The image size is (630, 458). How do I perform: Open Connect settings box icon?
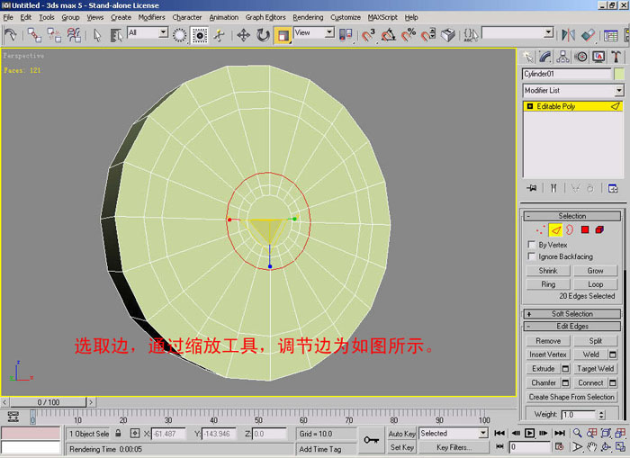613,383
